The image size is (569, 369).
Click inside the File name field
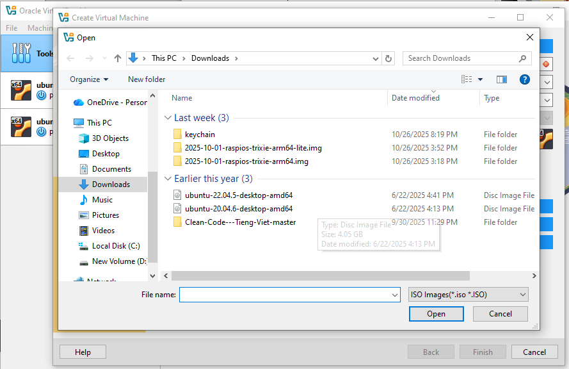click(x=285, y=295)
